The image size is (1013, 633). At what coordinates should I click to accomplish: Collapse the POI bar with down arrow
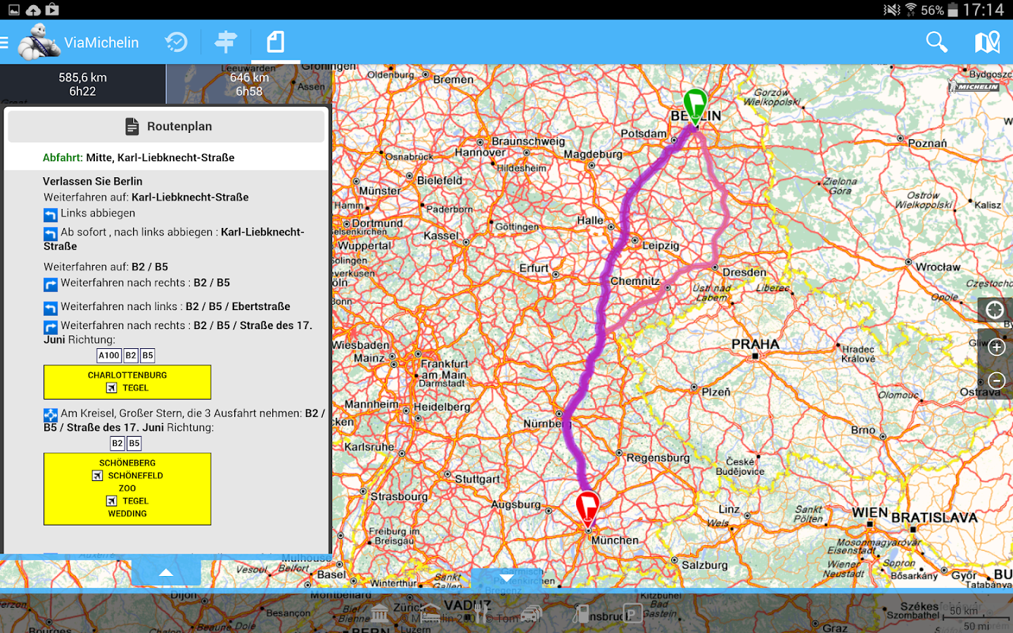tap(507, 579)
